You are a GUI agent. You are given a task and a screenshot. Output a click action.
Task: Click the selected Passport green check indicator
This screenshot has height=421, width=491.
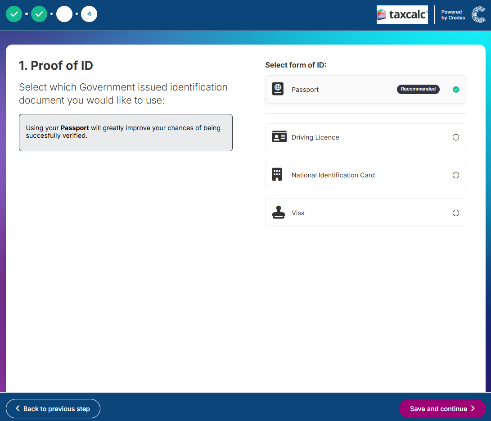point(456,90)
